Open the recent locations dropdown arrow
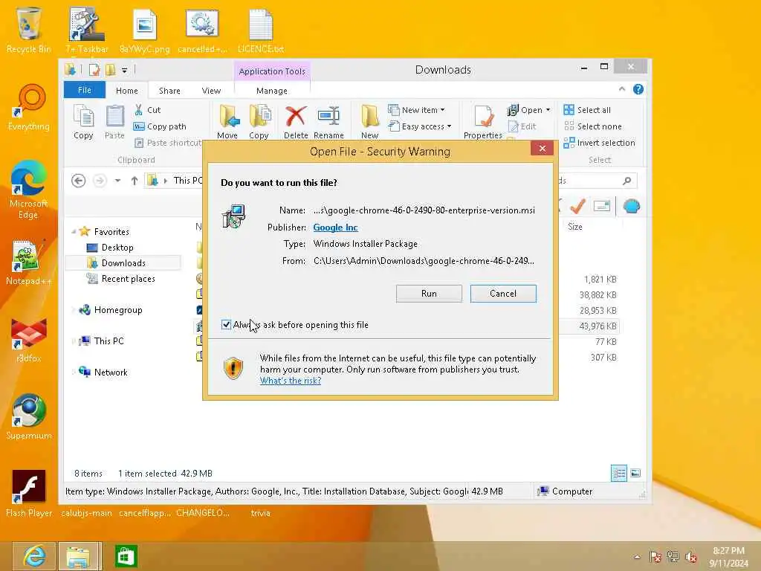This screenshot has height=571, width=761. pyautogui.click(x=117, y=181)
